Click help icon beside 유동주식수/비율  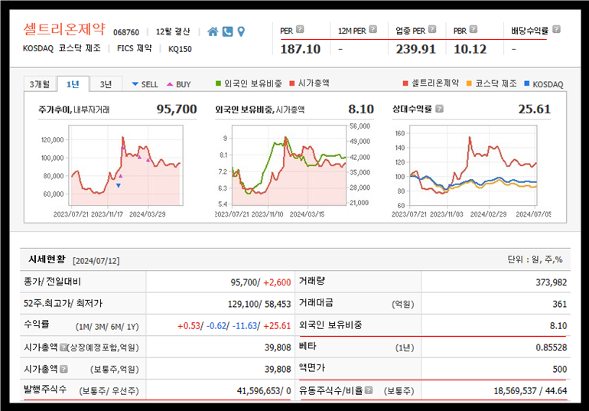point(369,390)
